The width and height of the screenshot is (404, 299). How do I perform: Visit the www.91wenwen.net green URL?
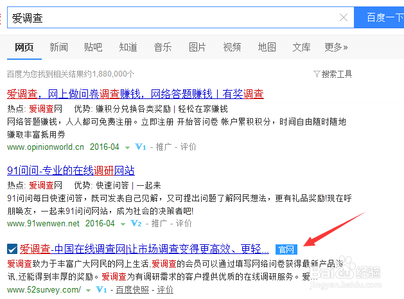coord(43,223)
